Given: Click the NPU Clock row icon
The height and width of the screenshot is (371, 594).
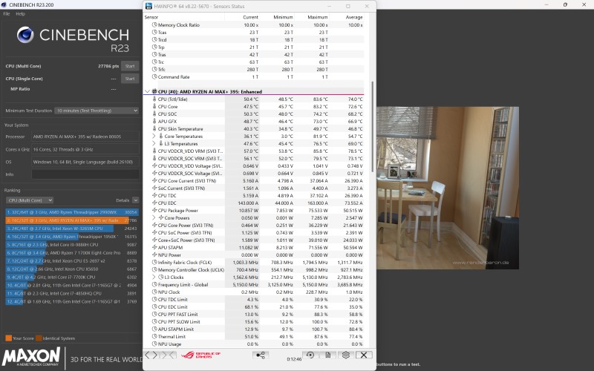Looking at the screenshot, I should (x=154, y=292).
